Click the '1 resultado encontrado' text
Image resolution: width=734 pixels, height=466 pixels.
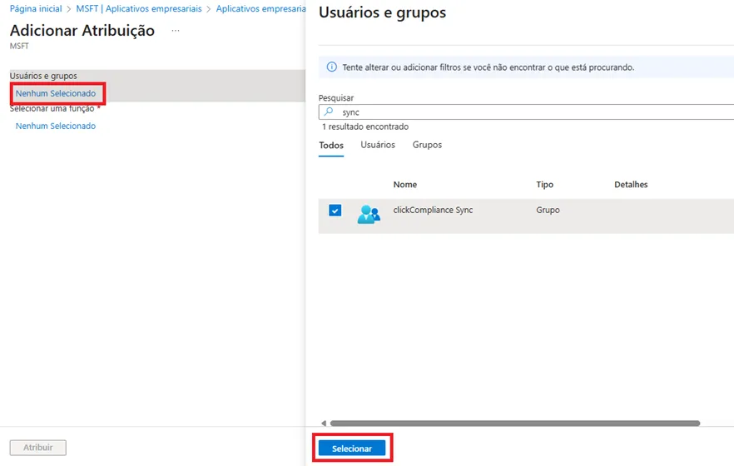tap(365, 126)
